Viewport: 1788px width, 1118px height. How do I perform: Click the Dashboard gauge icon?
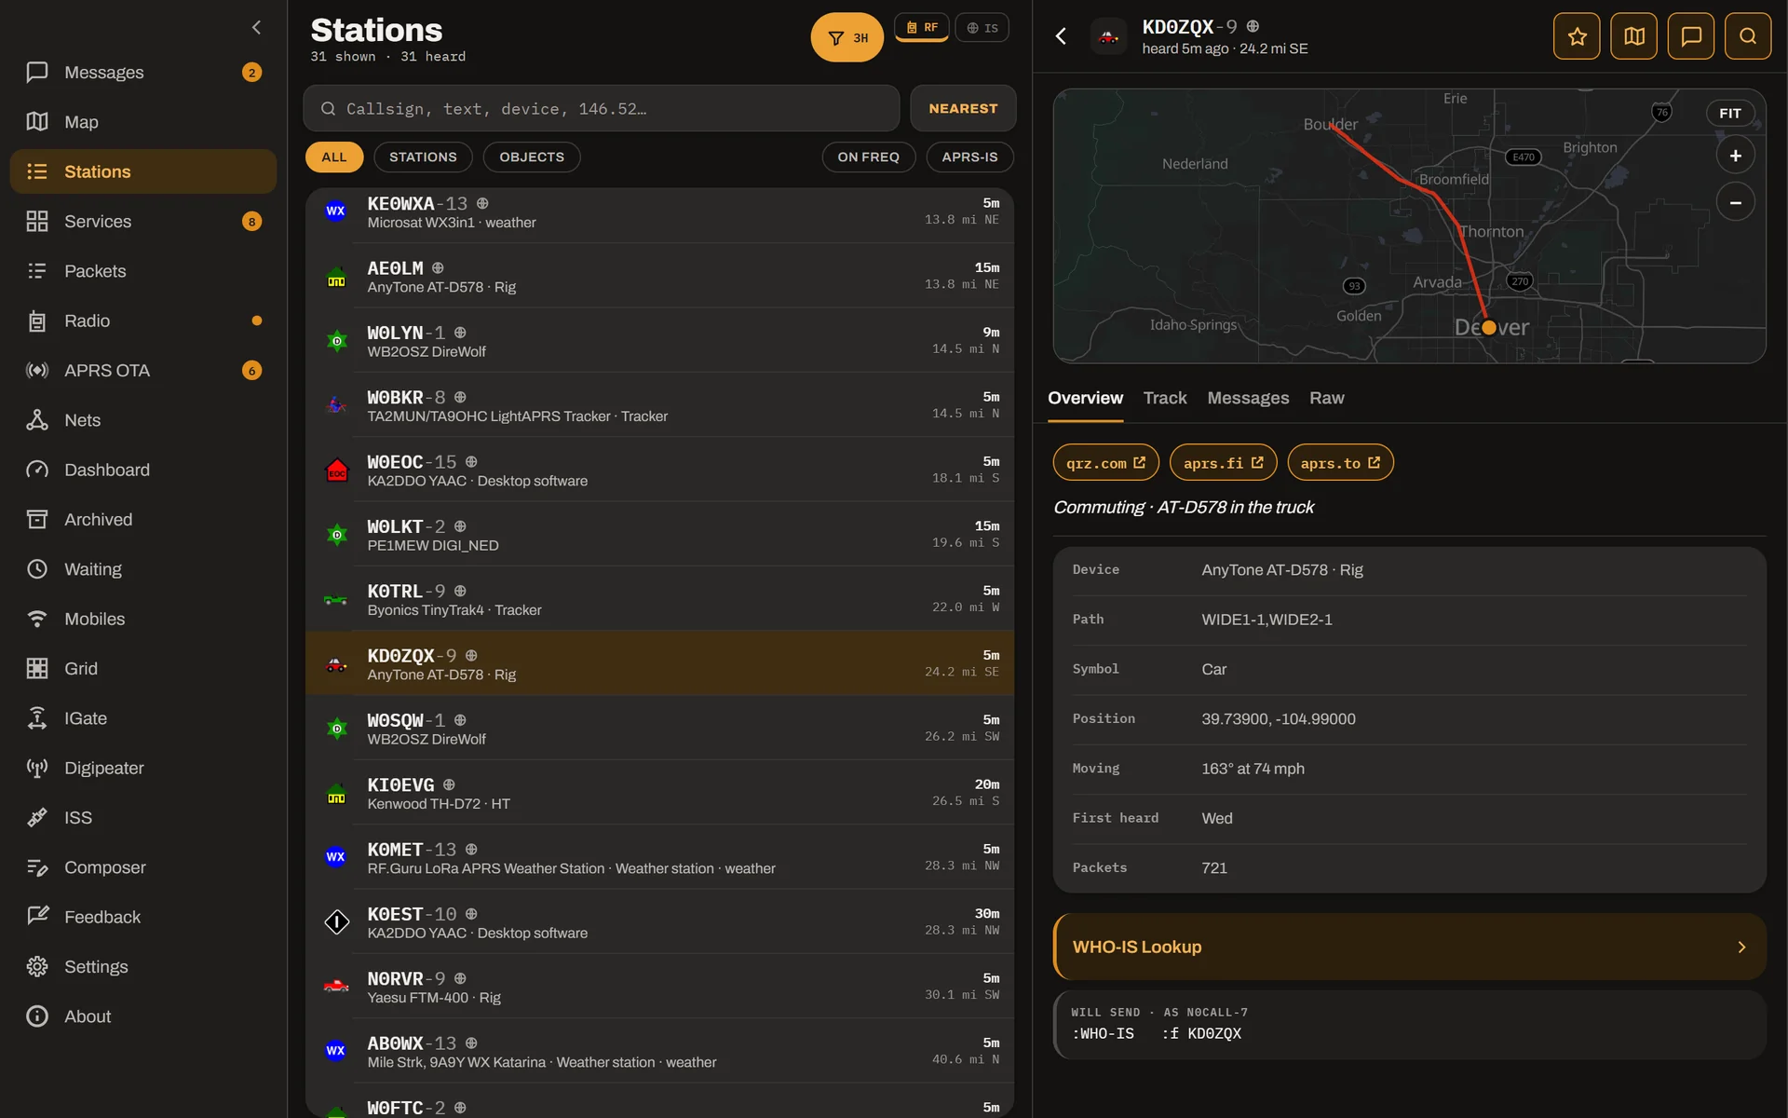[x=37, y=470]
